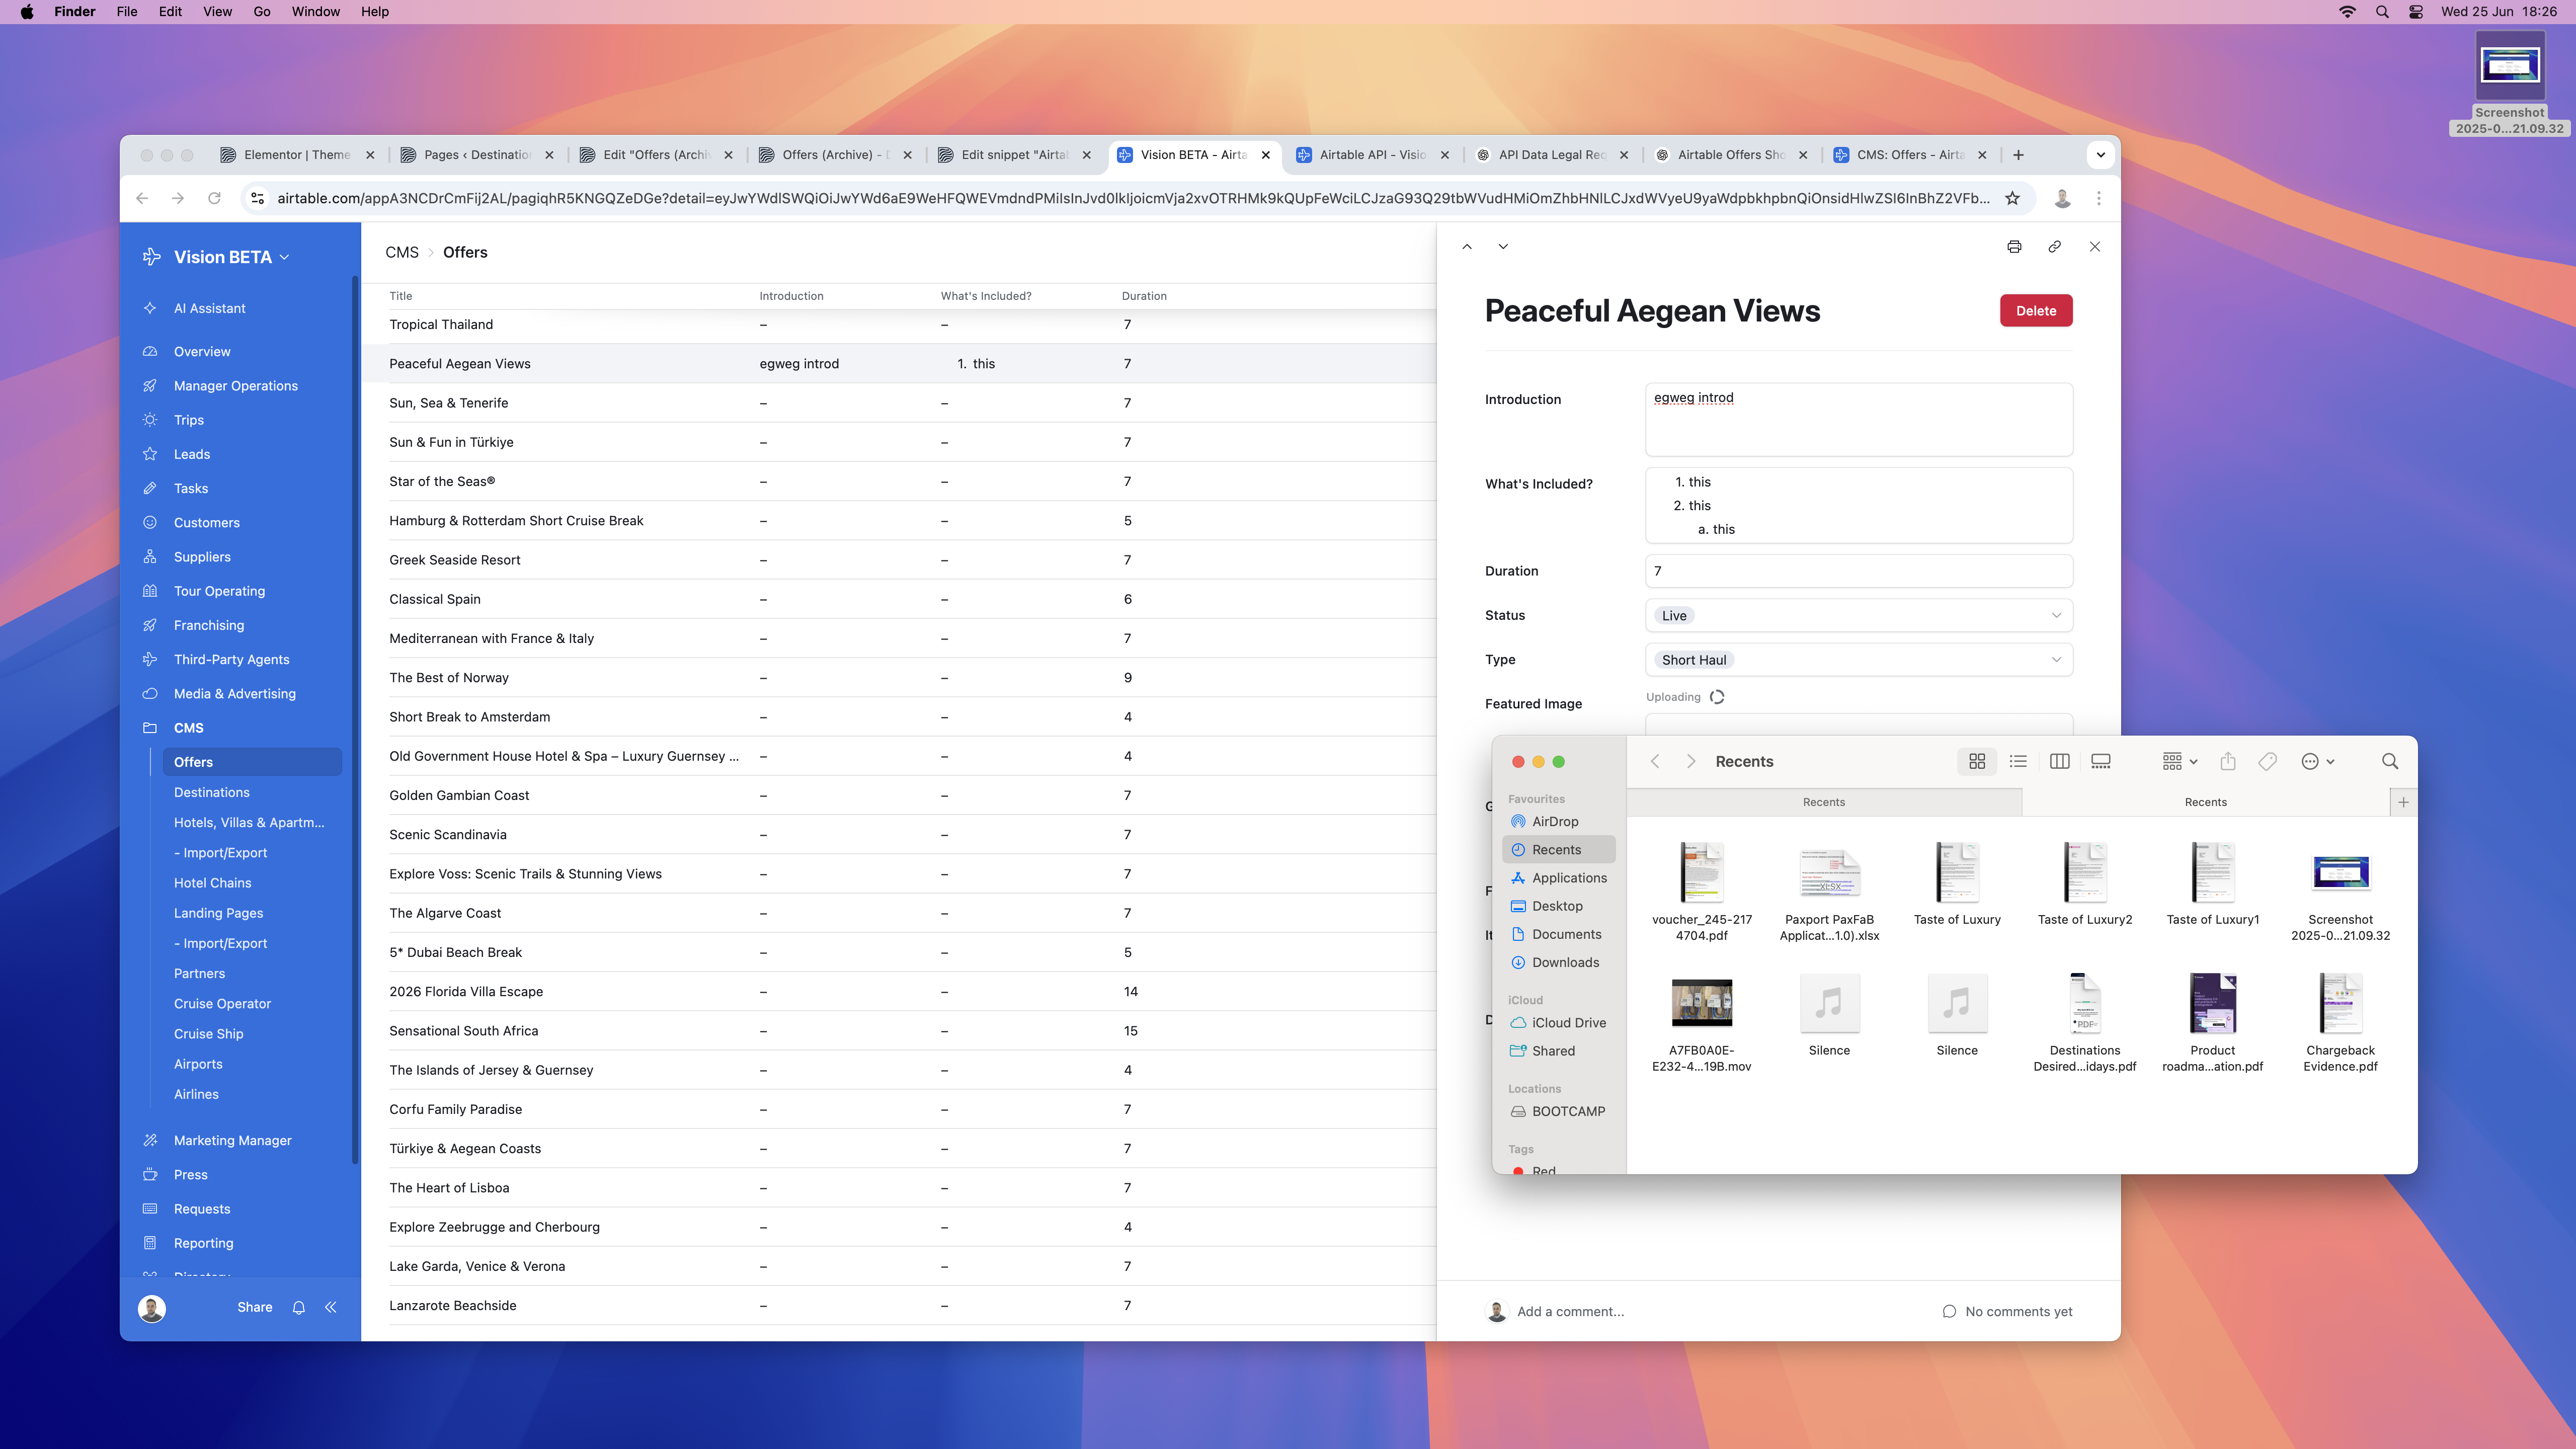Select Finder icon grid view

(x=1977, y=762)
